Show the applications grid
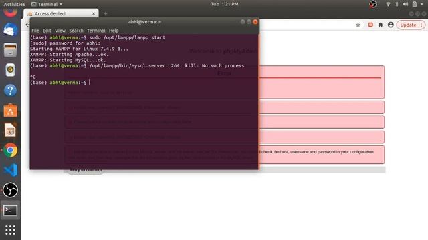The height and width of the screenshot is (240, 428). tap(10, 230)
